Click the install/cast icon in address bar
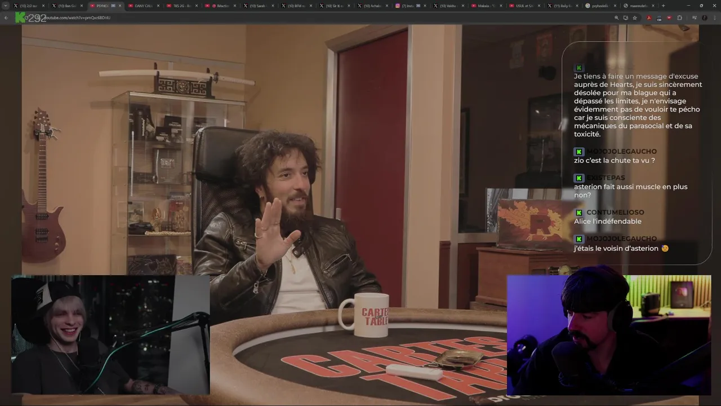This screenshot has width=721, height=406. (626, 17)
